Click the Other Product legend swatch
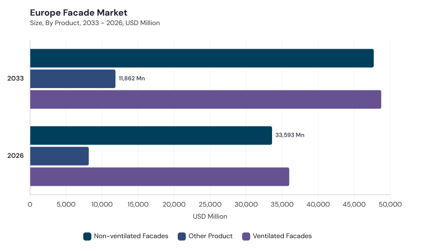The image size is (446, 251). [182, 236]
